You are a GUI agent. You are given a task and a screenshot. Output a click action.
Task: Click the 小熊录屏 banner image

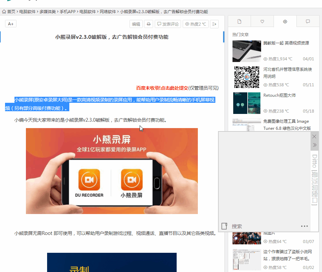click(x=112, y=171)
